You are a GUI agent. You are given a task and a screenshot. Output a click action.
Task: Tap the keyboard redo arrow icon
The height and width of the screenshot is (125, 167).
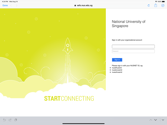(x=10, y=120)
